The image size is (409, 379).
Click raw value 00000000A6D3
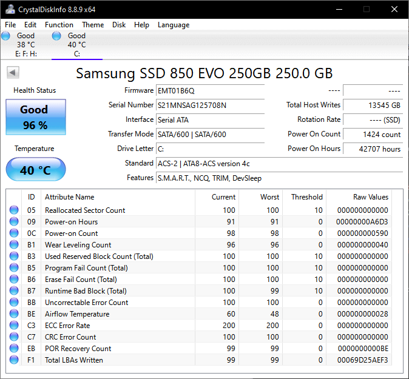tap(362, 222)
